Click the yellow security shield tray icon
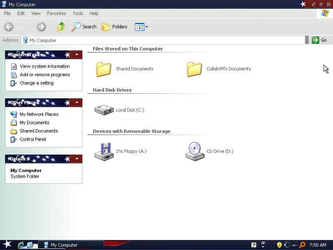This screenshot has width=333, height=250. (279, 245)
